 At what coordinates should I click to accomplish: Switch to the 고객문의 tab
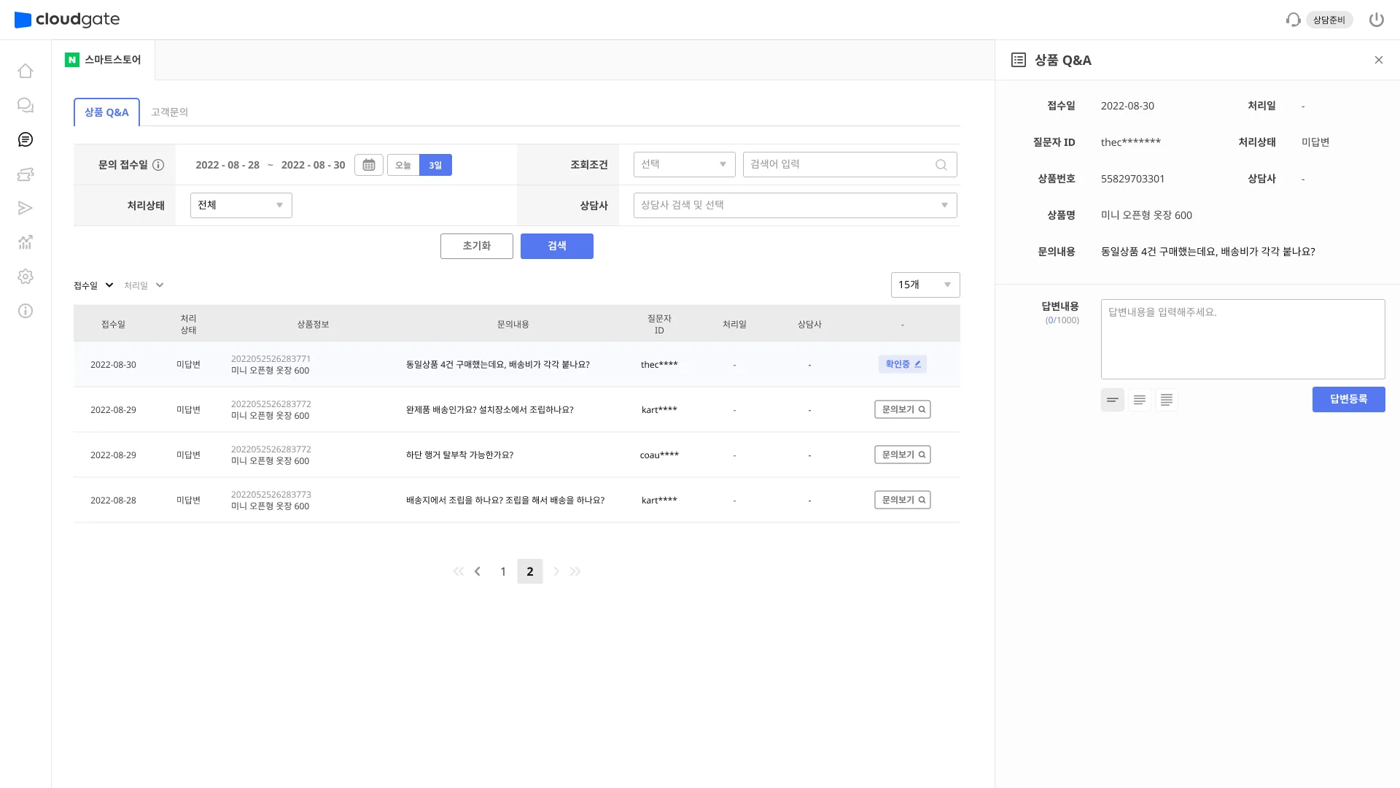click(x=169, y=112)
